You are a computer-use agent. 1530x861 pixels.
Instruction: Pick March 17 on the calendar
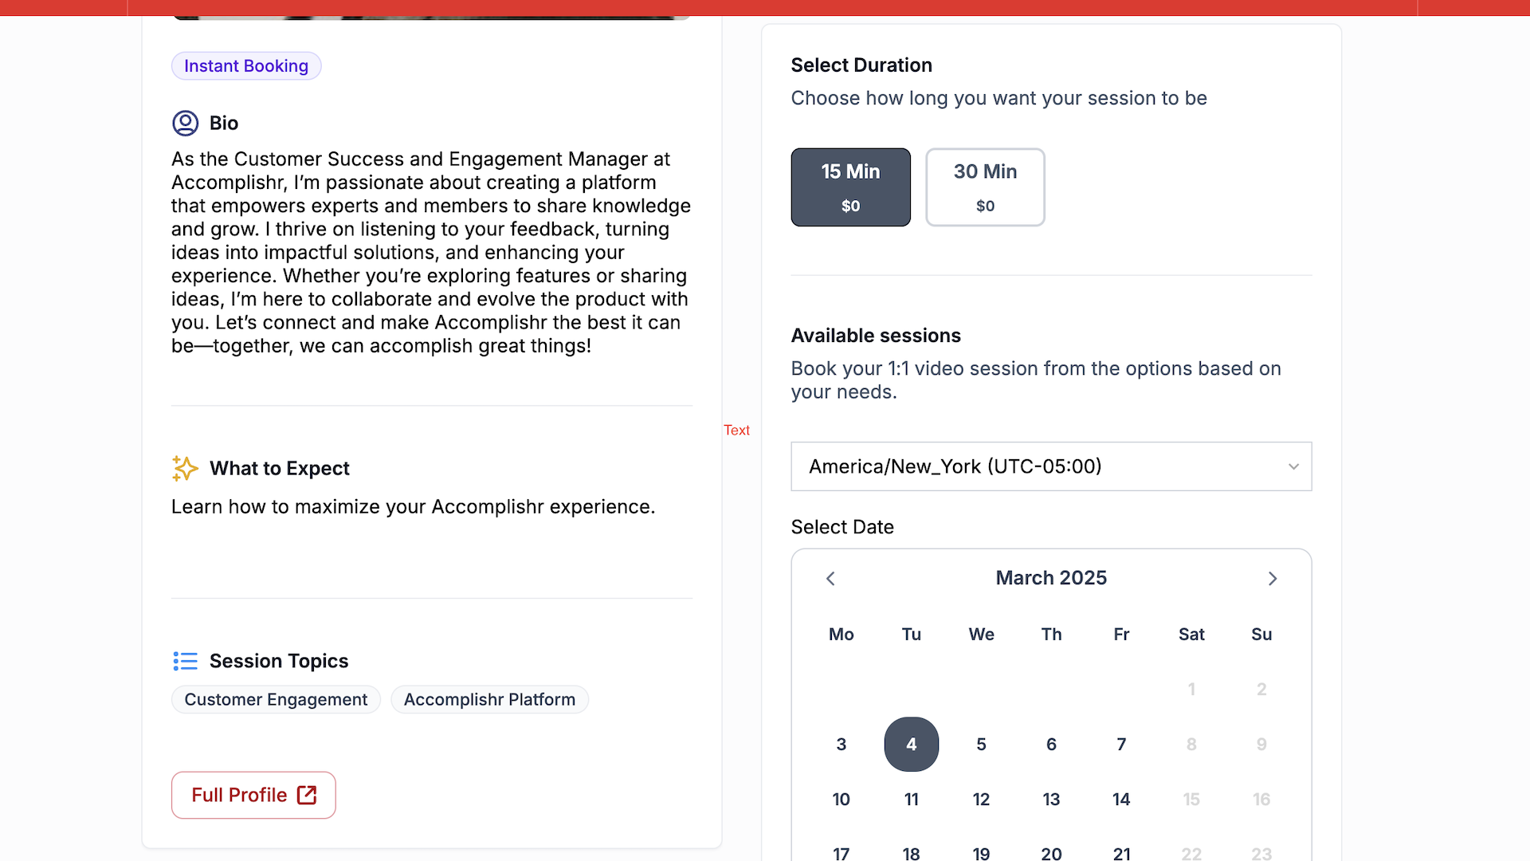pos(841,852)
